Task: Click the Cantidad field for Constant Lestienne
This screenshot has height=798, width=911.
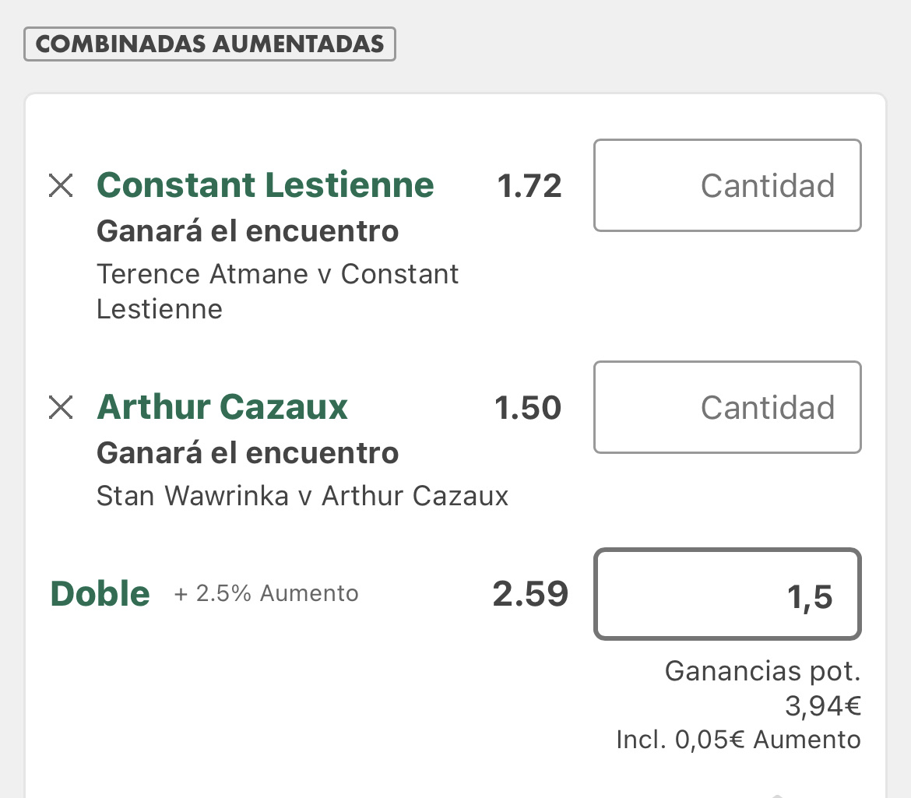Action: [727, 185]
